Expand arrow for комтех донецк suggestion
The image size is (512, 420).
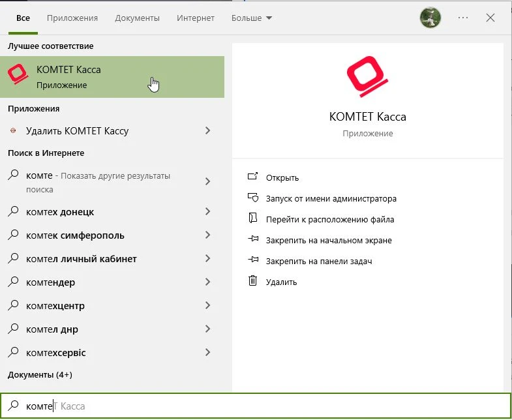[207, 211]
